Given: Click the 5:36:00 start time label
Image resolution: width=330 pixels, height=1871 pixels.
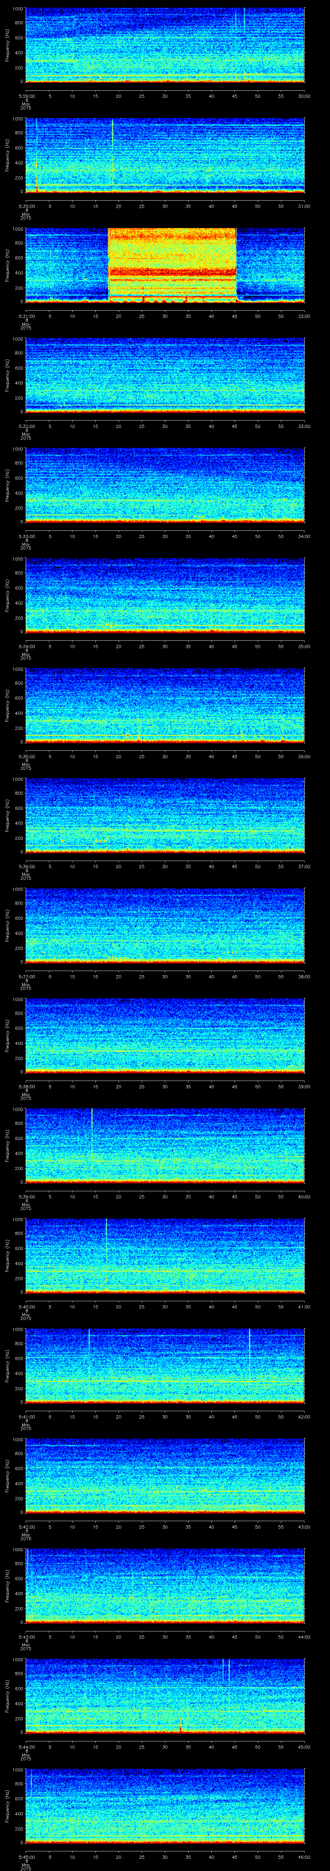Looking at the screenshot, I should [26, 866].
